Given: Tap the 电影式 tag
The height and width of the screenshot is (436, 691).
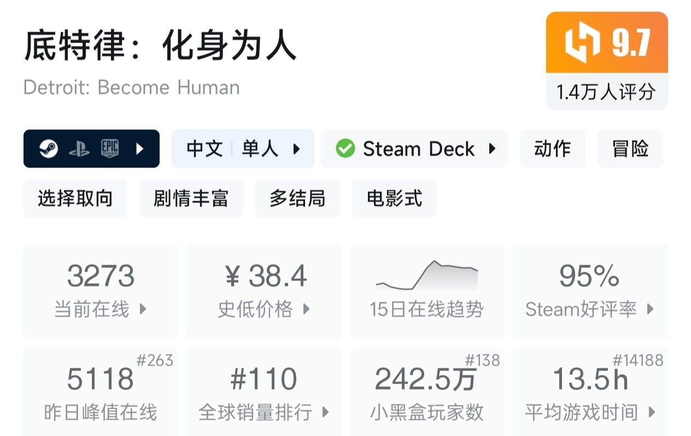Looking at the screenshot, I should (x=394, y=198).
